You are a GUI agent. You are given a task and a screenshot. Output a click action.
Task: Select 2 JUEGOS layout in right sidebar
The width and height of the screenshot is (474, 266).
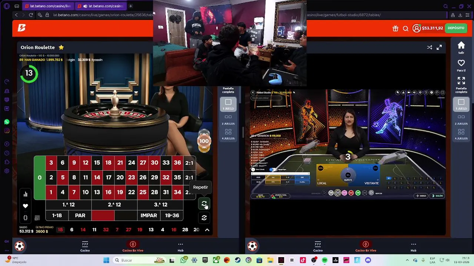(x=461, y=119)
